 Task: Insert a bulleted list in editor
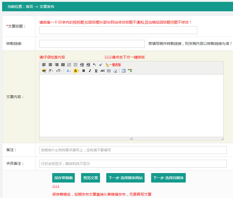pyautogui.click(x=76, y=65)
